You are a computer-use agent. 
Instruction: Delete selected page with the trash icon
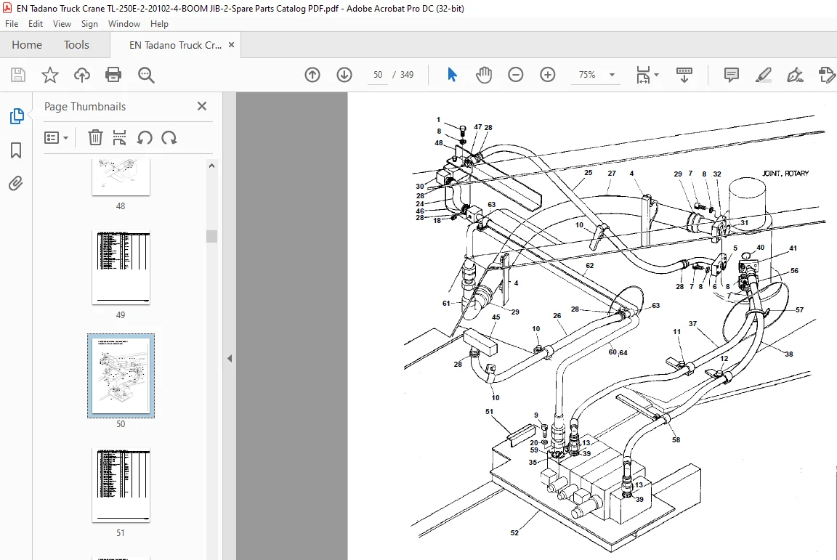pos(95,138)
